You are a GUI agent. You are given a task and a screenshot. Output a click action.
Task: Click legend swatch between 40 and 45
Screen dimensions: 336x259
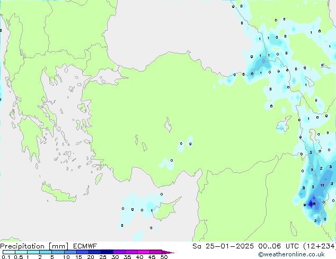coord(146,252)
